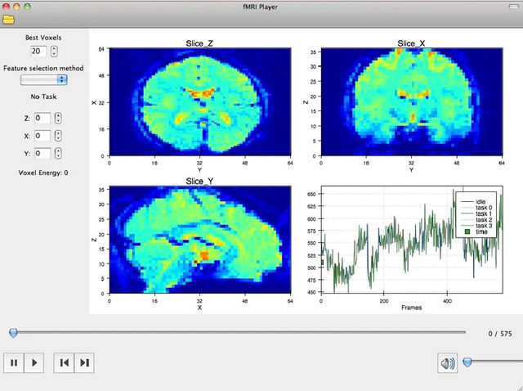Click the toolbar toggle pill in title bar
Viewport: 523px width, 391px height.
pyautogui.click(x=514, y=7)
